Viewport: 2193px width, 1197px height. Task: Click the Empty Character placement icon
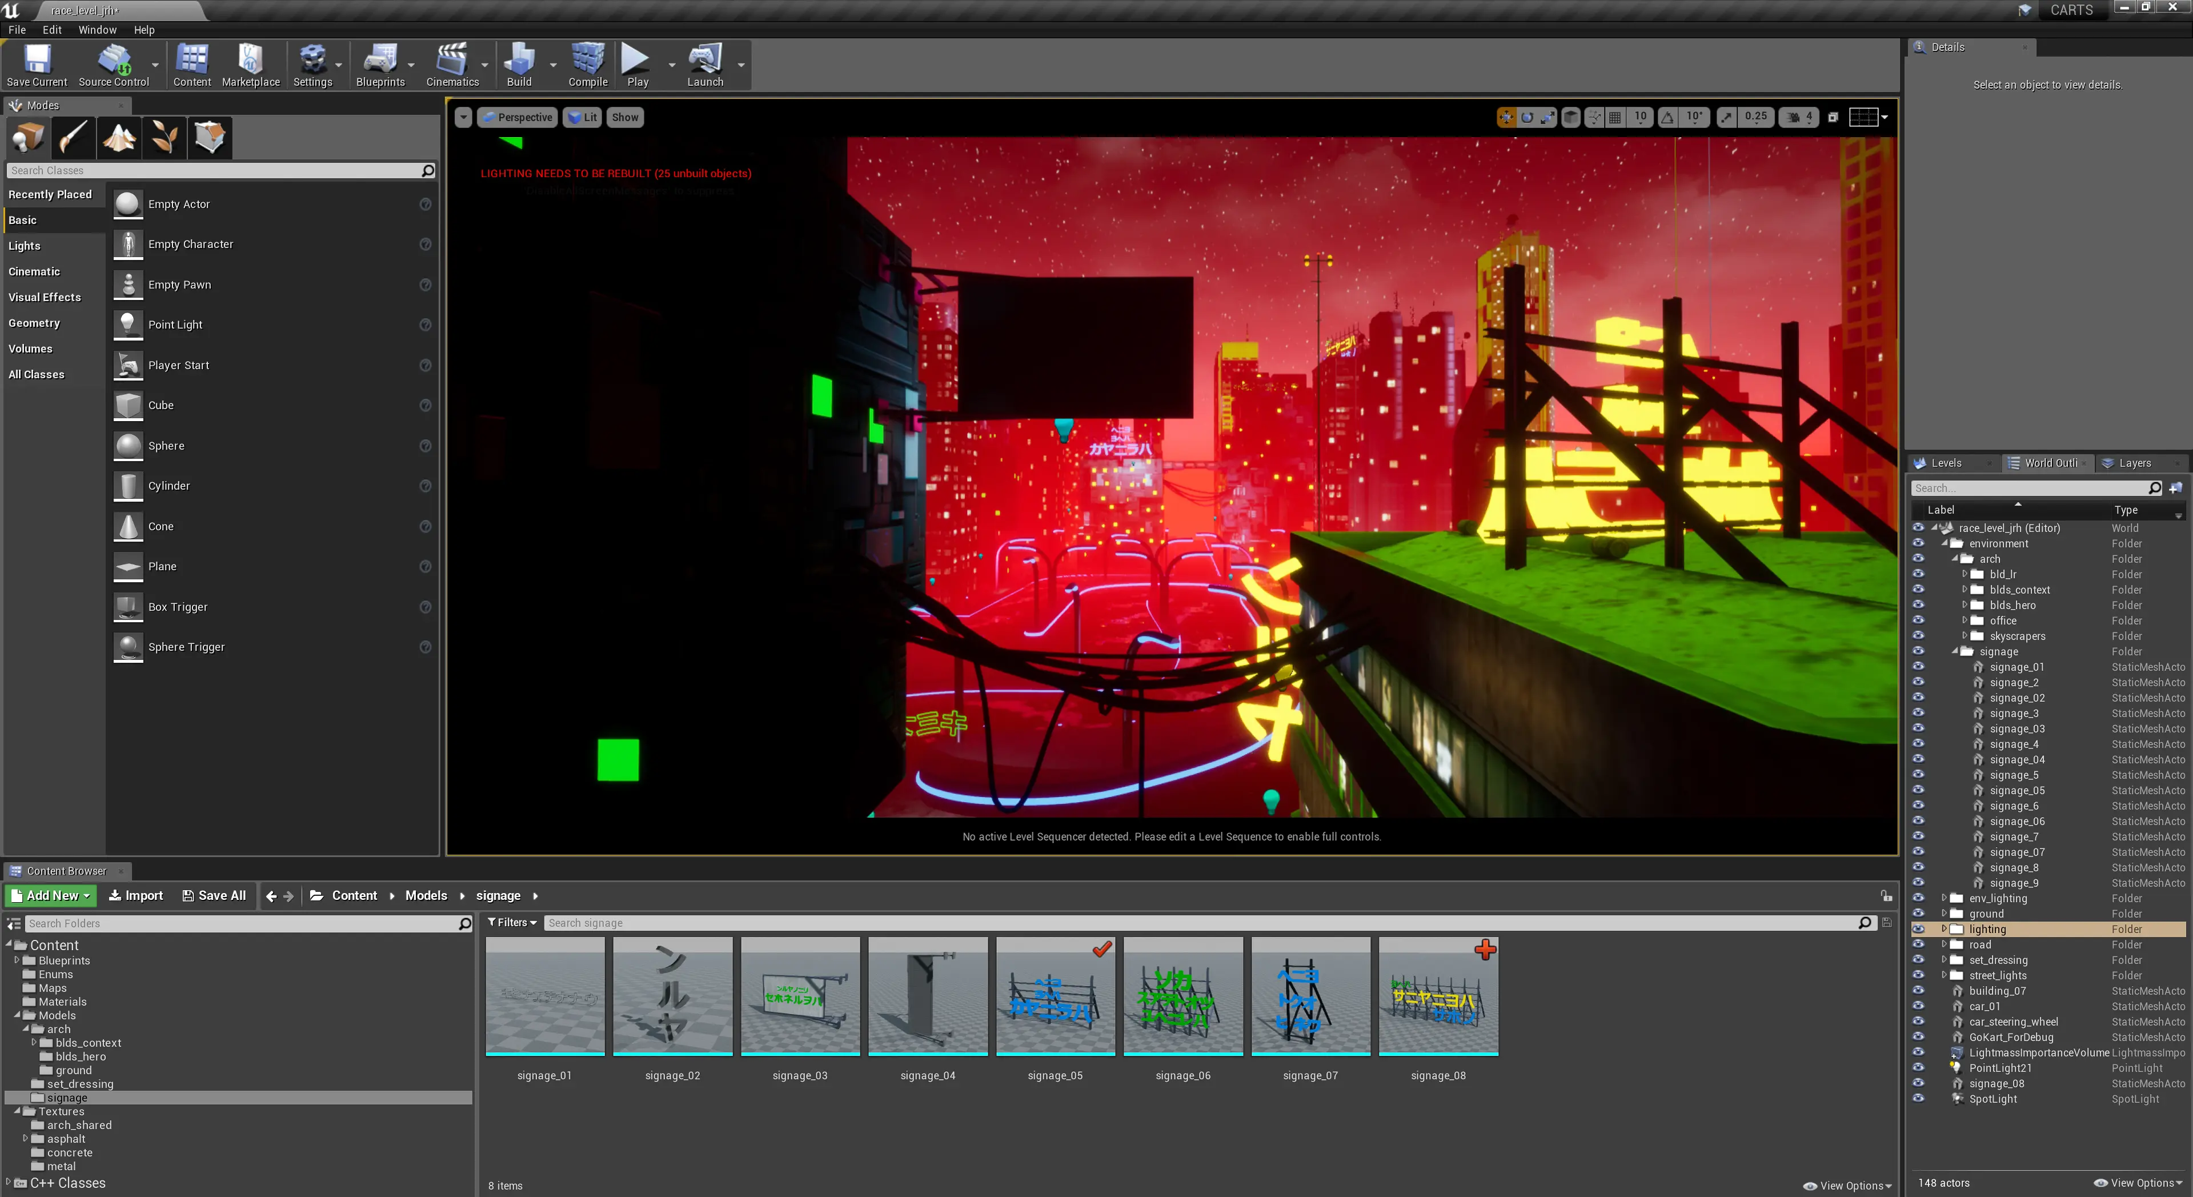[128, 245]
